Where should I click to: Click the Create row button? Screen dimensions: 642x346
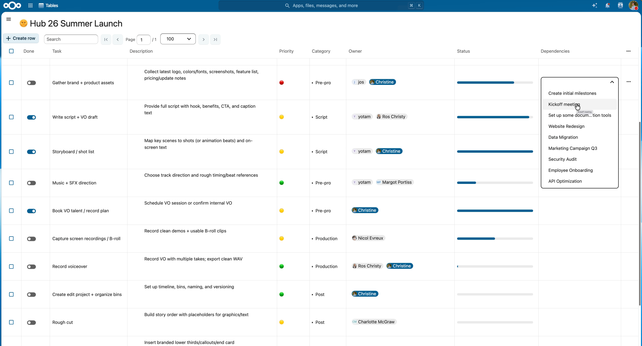tap(21, 38)
